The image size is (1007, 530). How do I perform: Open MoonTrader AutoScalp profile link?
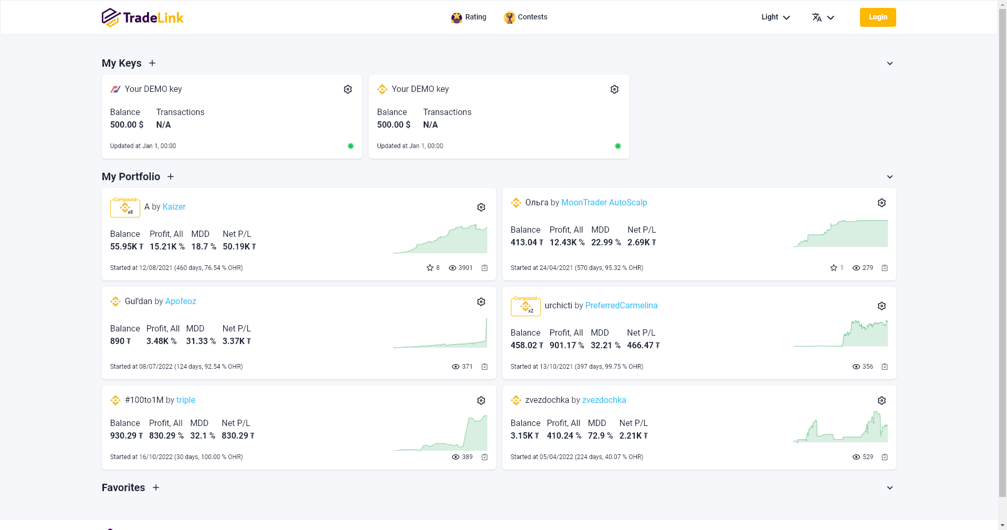[x=604, y=203]
